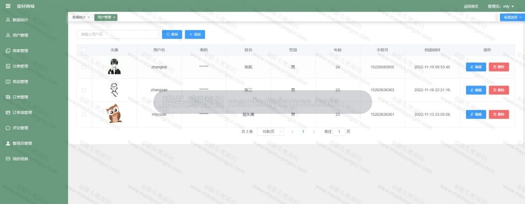Focus the 前往 page number input
This screenshot has height=204, width=525.
point(339,132)
